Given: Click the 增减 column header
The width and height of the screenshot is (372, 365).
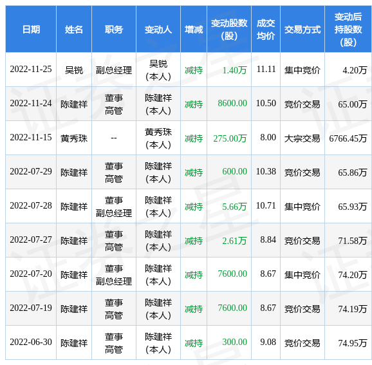Looking at the screenshot, I should (x=194, y=30).
